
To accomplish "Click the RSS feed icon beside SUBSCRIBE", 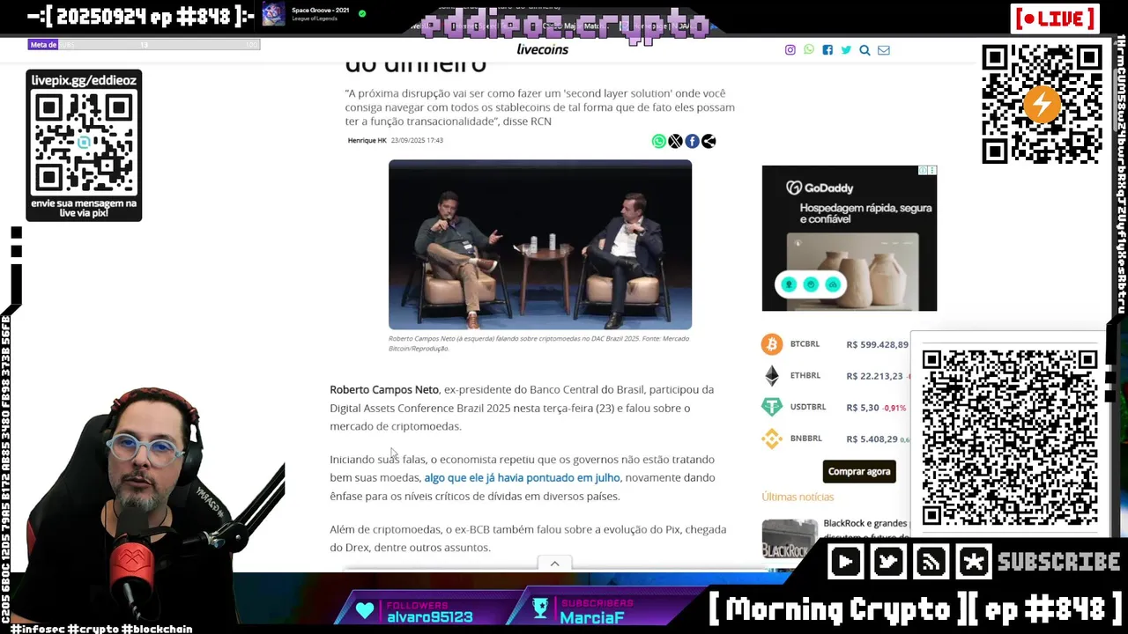I will pyautogui.click(x=931, y=562).
